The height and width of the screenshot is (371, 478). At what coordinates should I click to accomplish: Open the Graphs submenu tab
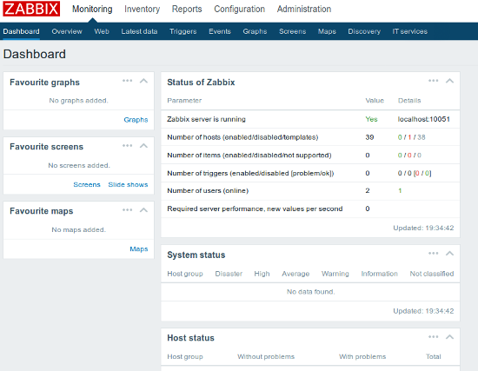pyautogui.click(x=255, y=31)
